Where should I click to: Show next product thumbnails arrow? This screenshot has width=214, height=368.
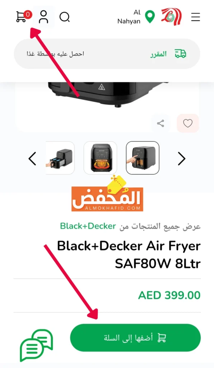point(182,158)
